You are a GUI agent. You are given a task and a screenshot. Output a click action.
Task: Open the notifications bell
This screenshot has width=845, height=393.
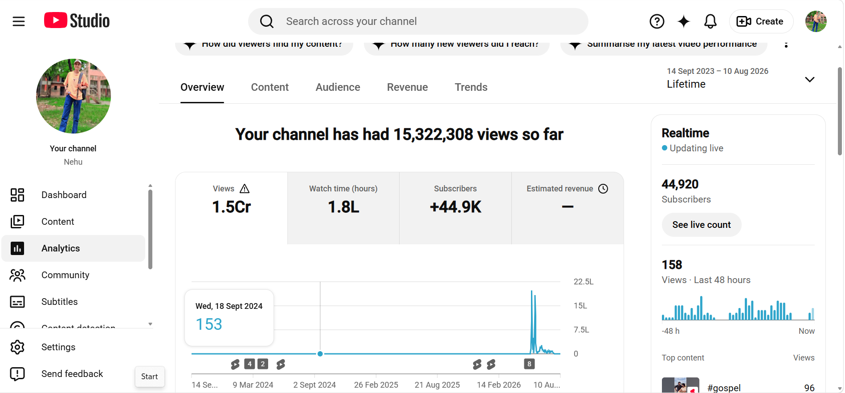[x=710, y=21]
